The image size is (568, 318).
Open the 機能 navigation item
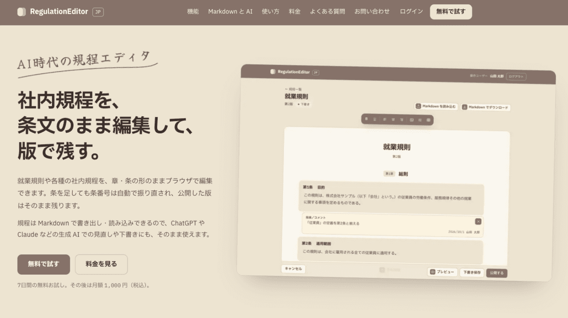pos(193,12)
